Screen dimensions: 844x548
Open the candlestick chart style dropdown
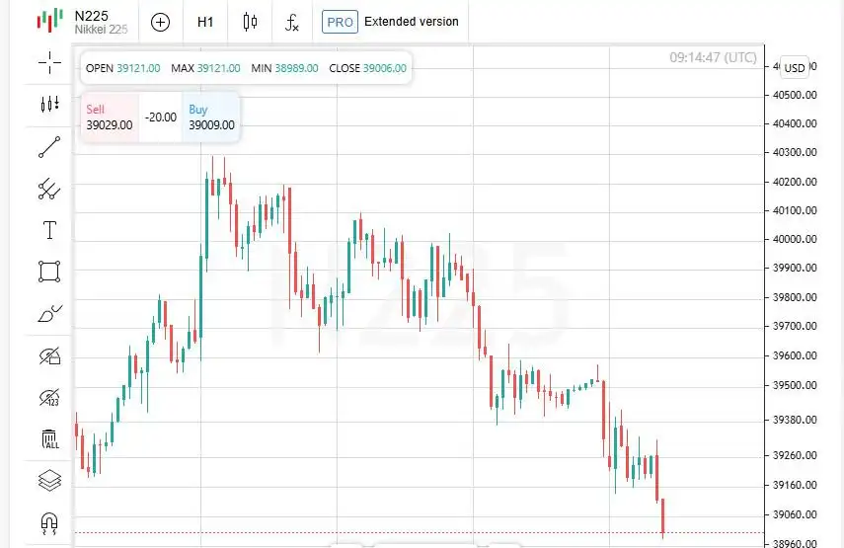[x=250, y=22]
